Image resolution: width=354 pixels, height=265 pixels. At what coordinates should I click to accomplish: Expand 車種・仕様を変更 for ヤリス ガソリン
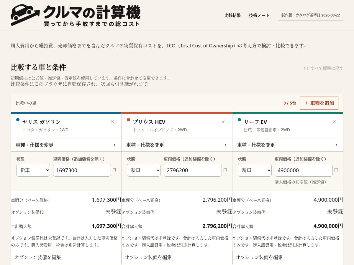click(x=66, y=145)
